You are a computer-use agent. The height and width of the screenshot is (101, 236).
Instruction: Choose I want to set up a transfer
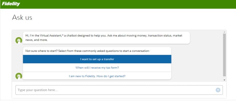(x=97, y=59)
